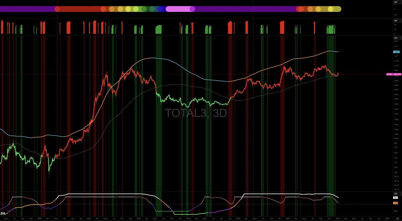This screenshot has width=402, height=221.
Task: Click the wide pink segment in the top color band
Action: [x=179, y=9]
